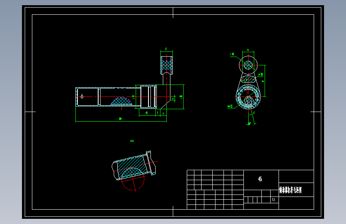Click the "1:1" scale value in title block
Viewport: 346px width, 224px height.
[x=273, y=200]
